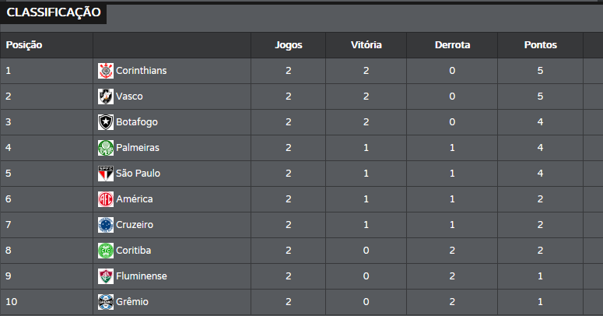Click the São Paulo club crest icon
The image size is (603, 316).
(105, 174)
